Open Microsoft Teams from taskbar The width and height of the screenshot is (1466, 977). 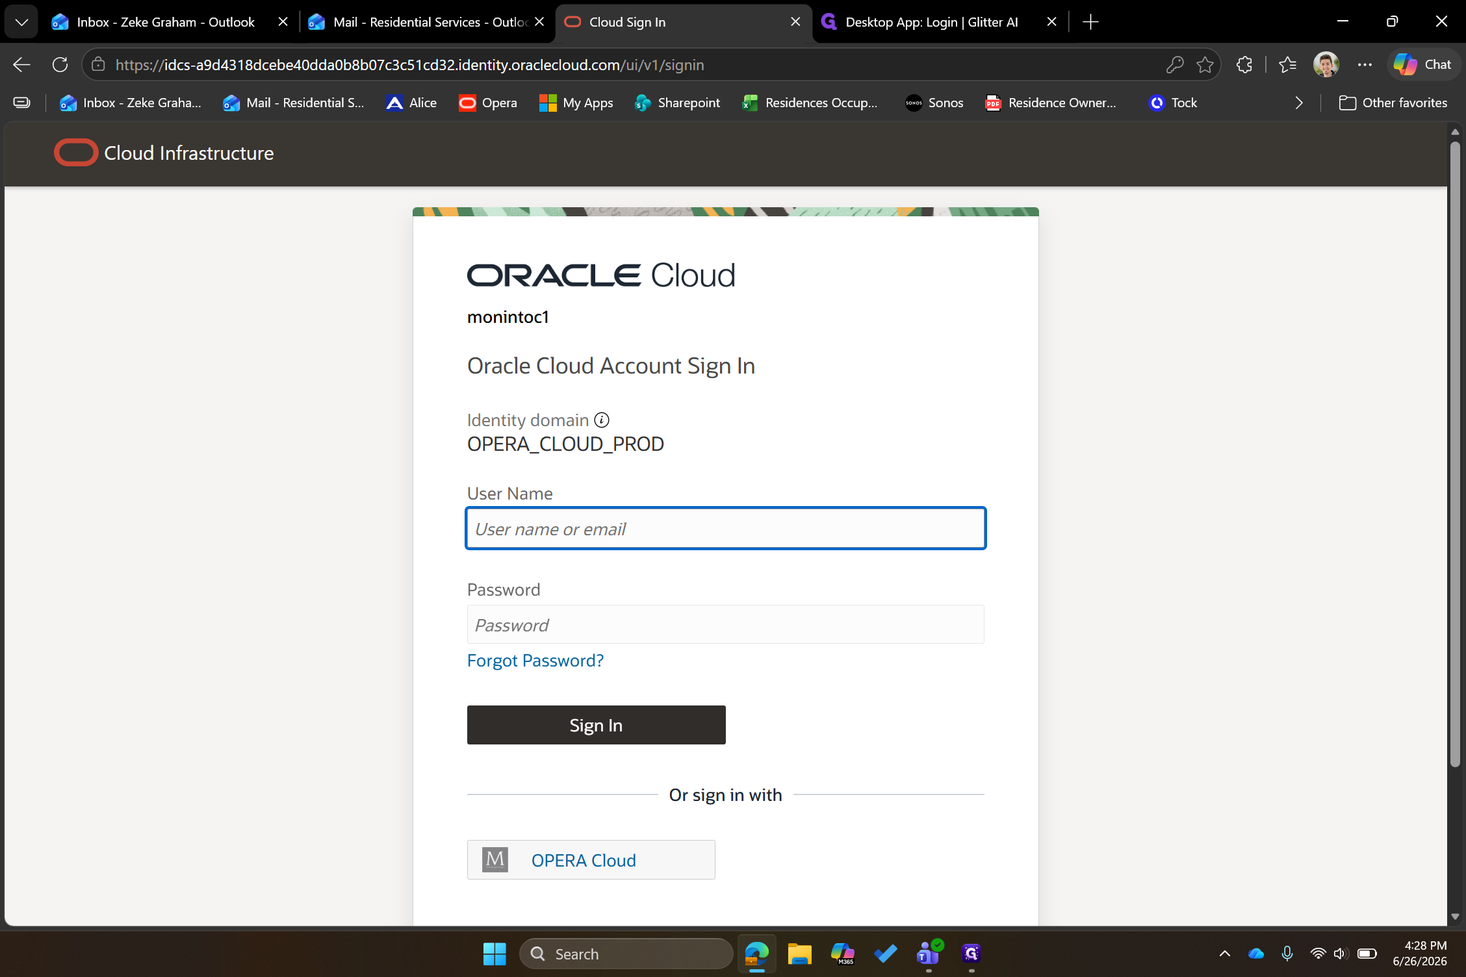tap(929, 954)
